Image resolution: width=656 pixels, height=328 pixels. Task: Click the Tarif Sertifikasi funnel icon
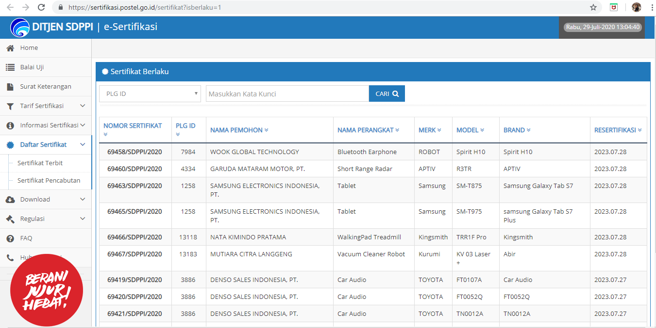10,106
